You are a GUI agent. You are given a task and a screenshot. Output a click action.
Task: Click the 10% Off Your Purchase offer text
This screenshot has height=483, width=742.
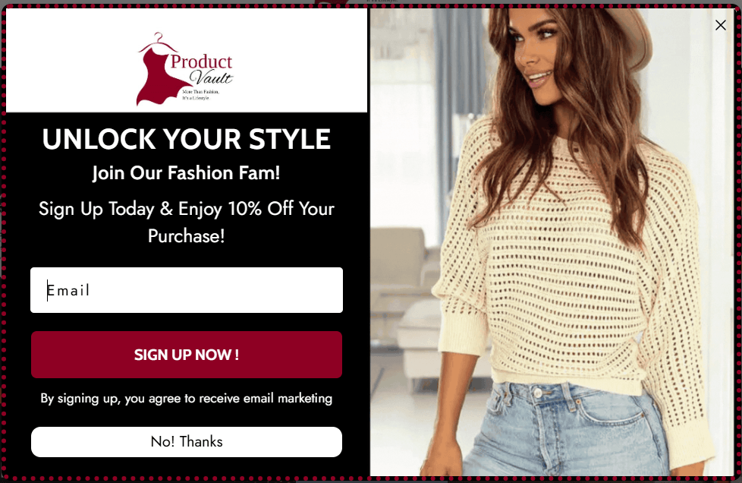click(x=187, y=222)
